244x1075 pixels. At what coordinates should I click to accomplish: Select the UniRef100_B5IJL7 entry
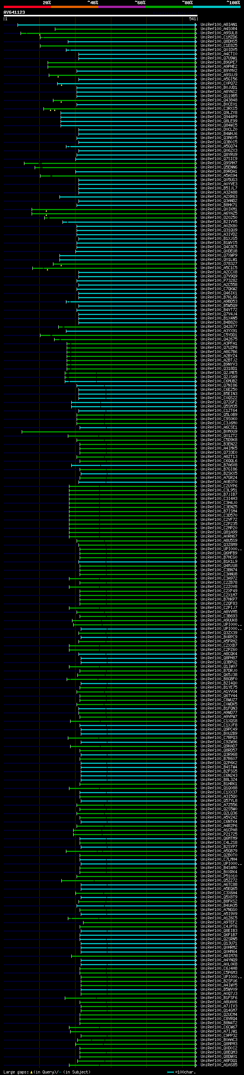click(219, 188)
